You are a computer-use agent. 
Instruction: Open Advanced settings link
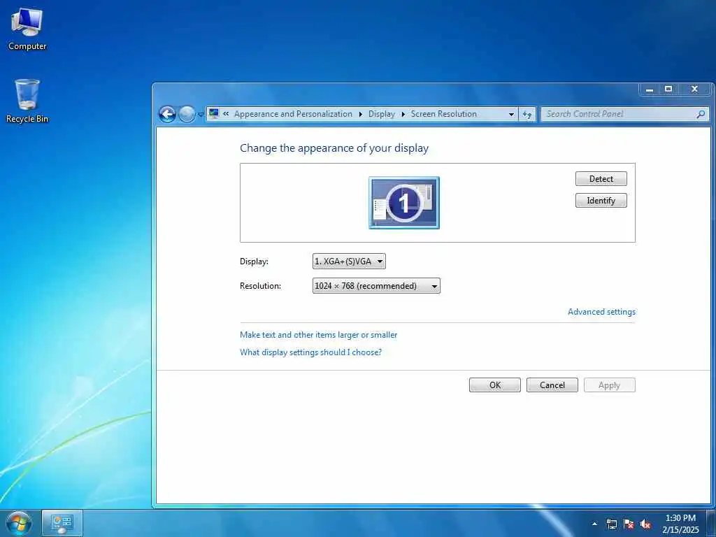click(x=601, y=312)
